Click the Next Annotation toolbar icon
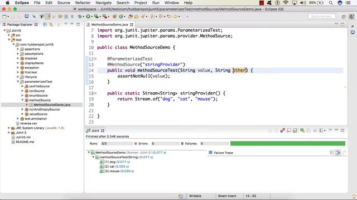Viewport: 357px width, 200px height. (x=152, y=16)
